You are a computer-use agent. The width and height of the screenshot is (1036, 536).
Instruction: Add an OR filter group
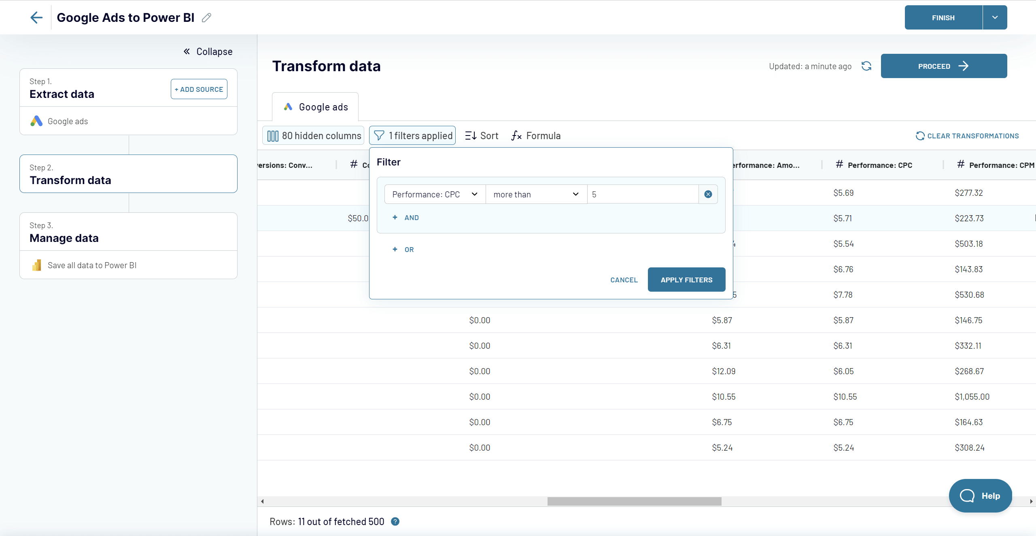point(403,250)
